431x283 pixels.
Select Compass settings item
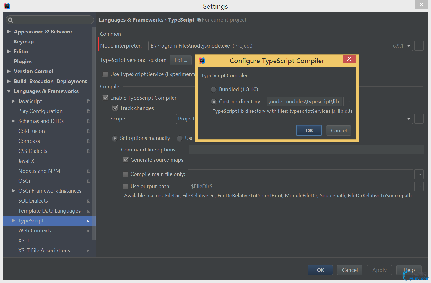[x=29, y=141]
